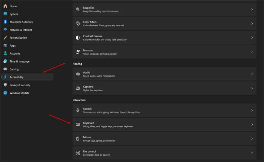
Task: Click the Captions CC icon
Action: point(78,88)
